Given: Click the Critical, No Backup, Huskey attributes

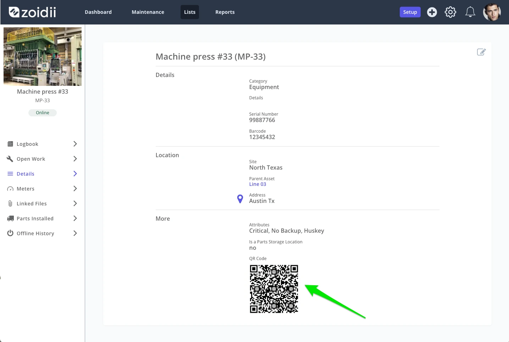Looking at the screenshot, I should (x=287, y=231).
